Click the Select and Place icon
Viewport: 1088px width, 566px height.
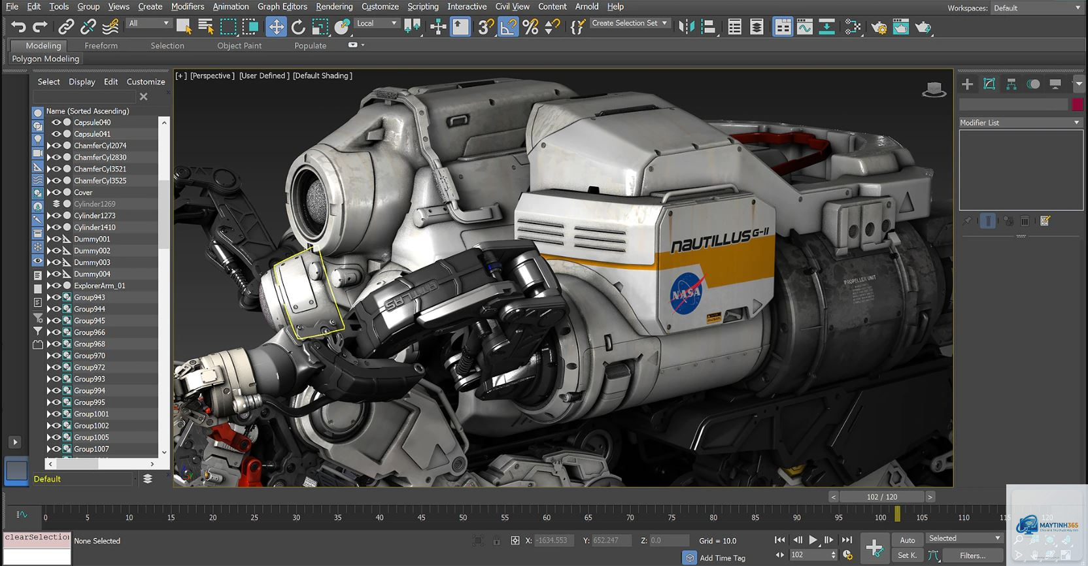(343, 27)
